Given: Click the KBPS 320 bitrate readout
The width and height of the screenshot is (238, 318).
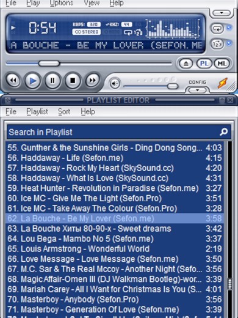Looking at the screenshot, I should tap(87, 24).
